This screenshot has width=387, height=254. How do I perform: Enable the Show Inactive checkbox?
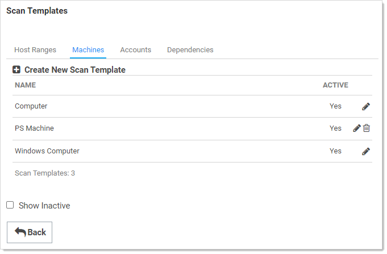click(x=10, y=205)
